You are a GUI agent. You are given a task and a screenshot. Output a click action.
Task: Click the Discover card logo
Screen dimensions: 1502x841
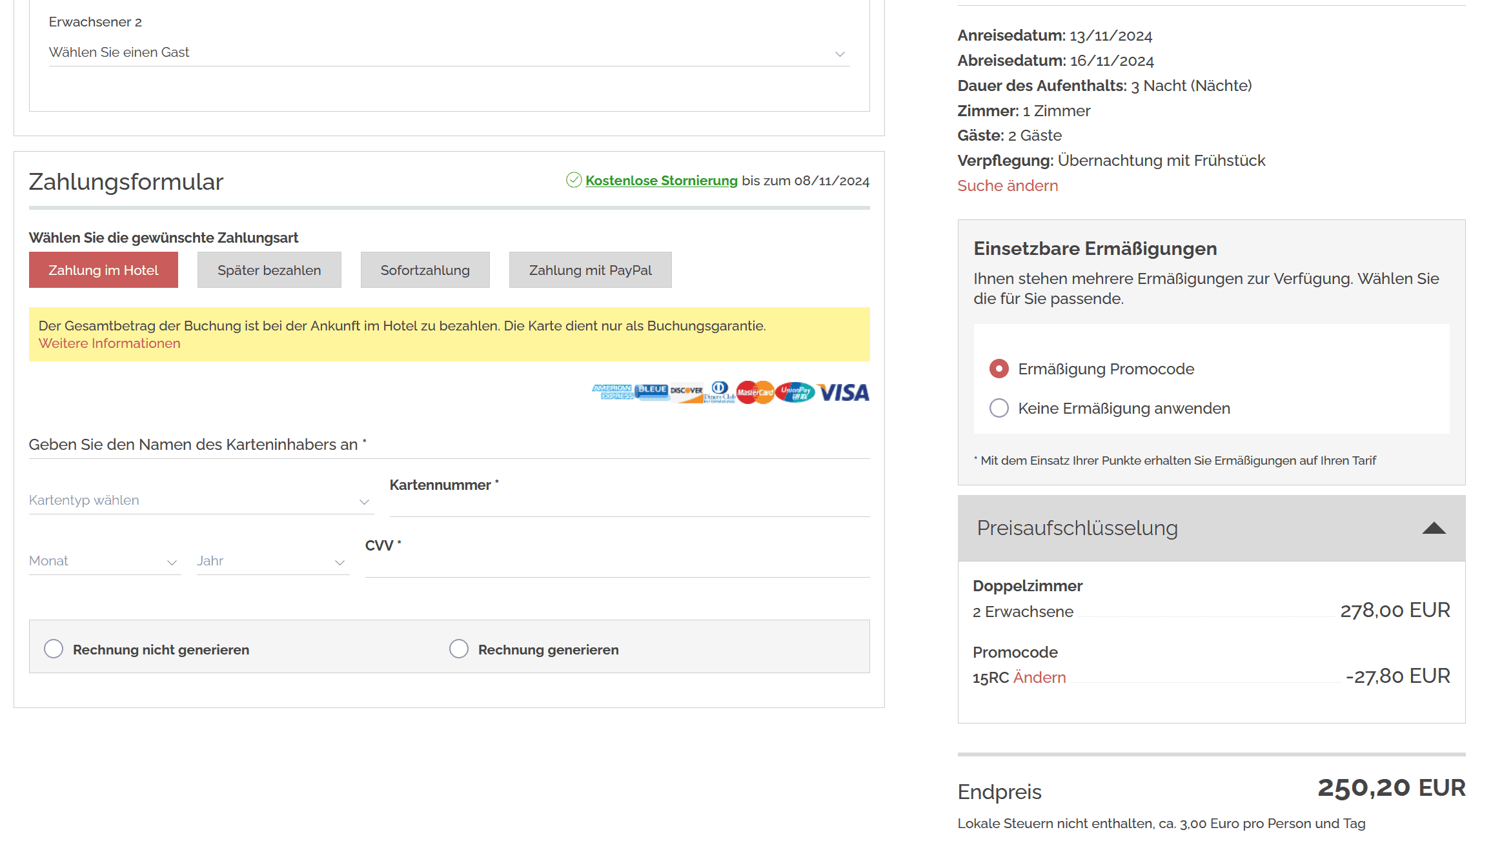[686, 392]
